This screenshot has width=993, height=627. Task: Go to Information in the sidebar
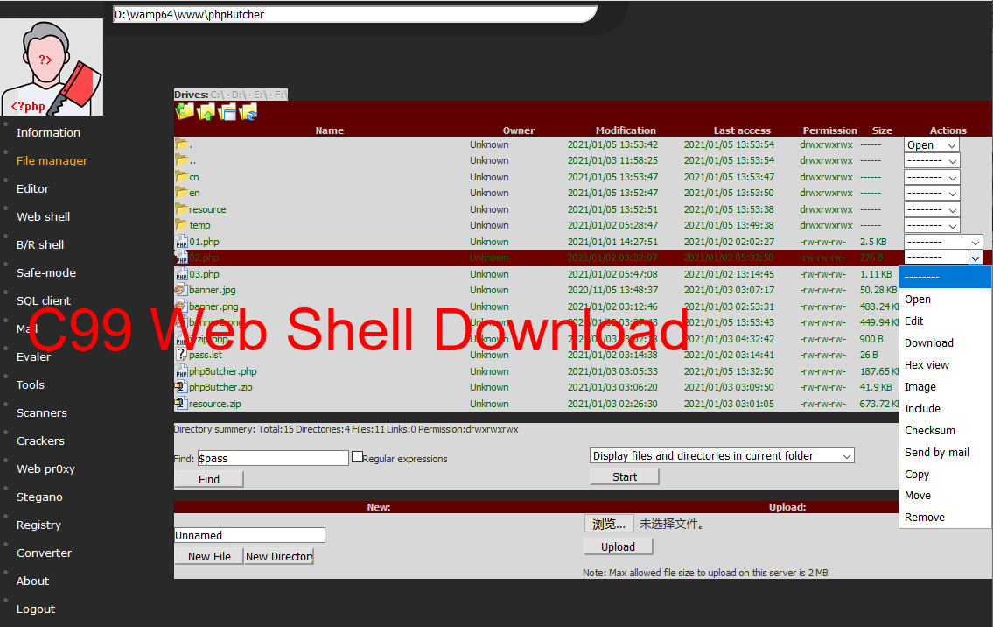(x=48, y=132)
